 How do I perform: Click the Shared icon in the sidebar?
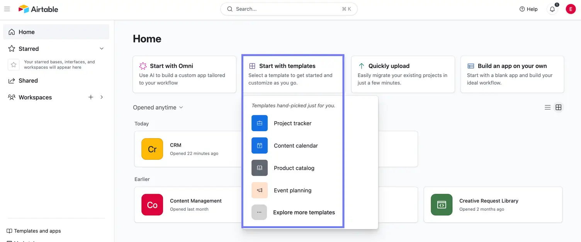[12, 81]
